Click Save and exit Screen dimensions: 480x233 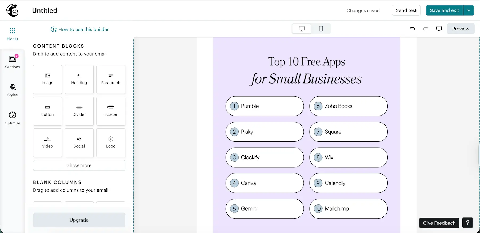coord(444,10)
